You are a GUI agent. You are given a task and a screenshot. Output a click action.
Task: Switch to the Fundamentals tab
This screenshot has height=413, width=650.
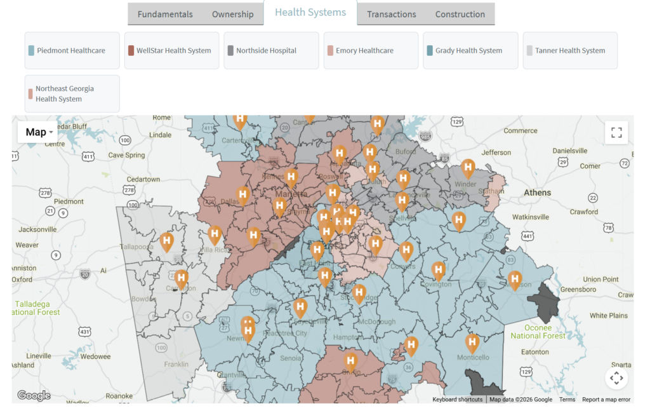pyautogui.click(x=165, y=14)
